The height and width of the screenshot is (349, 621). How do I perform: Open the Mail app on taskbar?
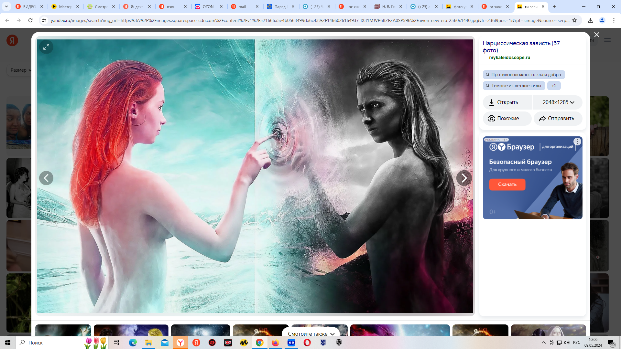pos(164,343)
